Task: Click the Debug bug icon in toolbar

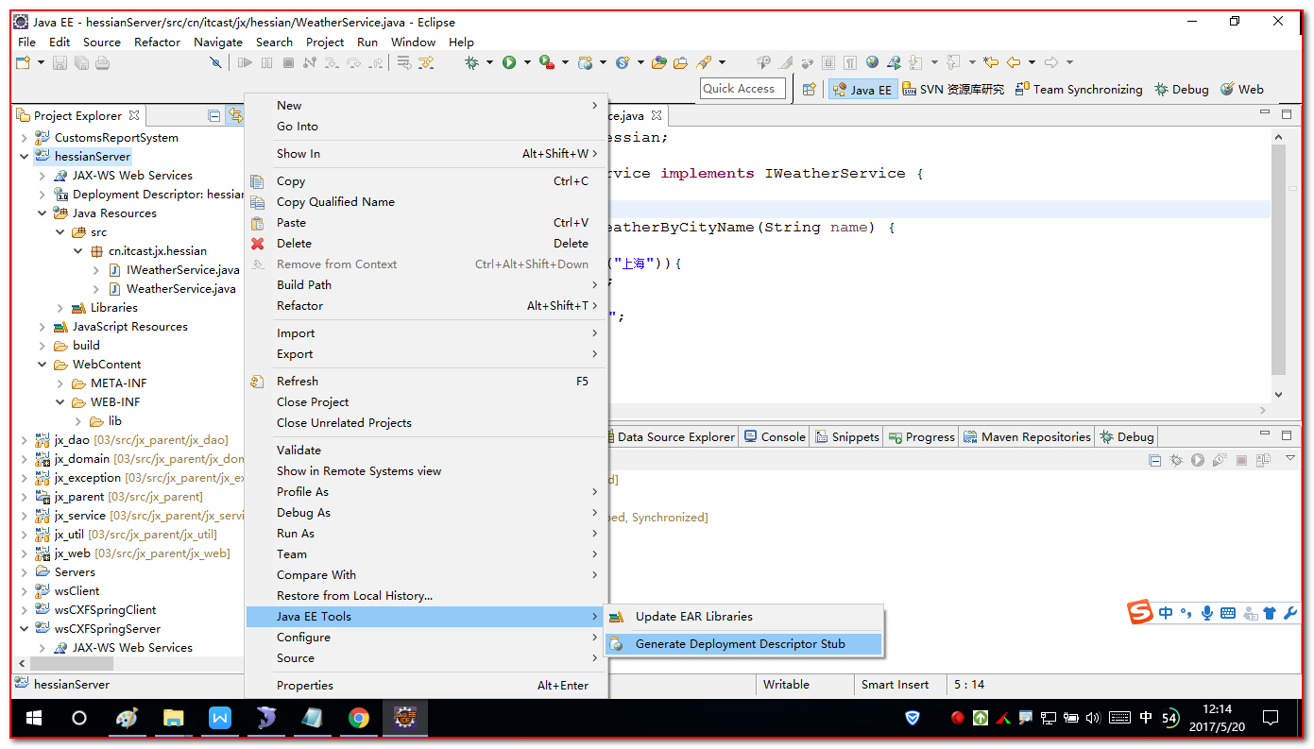Action: [471, 62]
